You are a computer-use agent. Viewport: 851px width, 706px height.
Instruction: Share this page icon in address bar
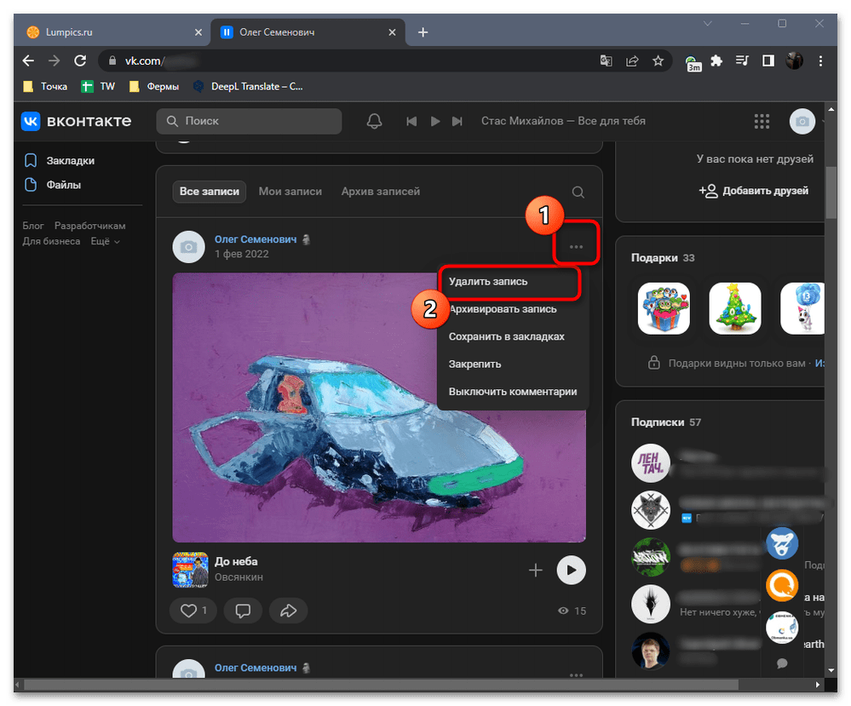pyautogui.click(x=632, y=60)
